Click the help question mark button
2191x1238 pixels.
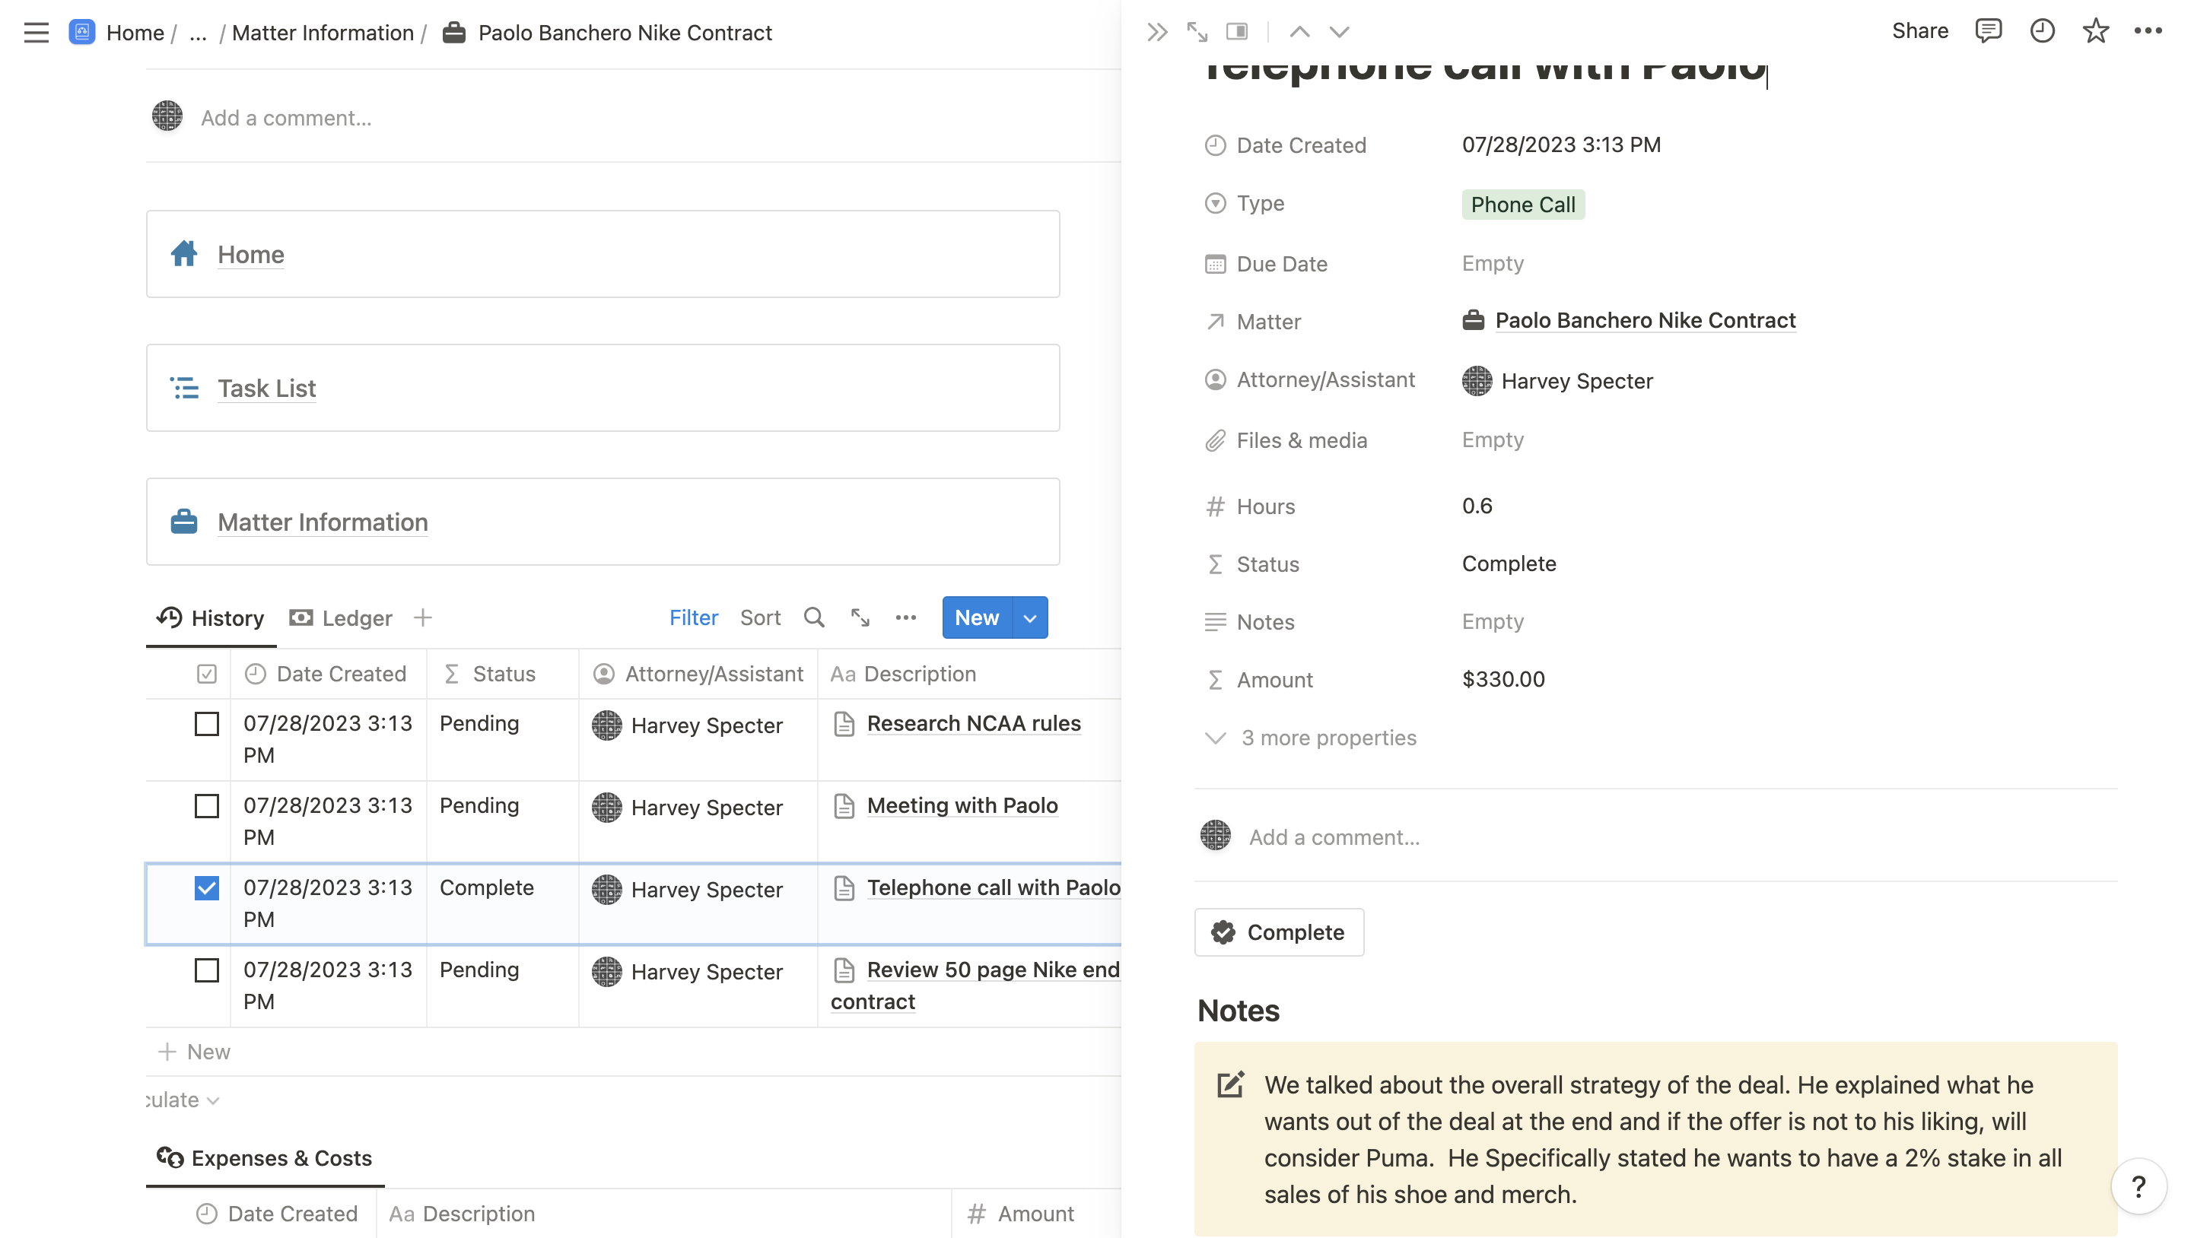(x=2138, y=1186)
